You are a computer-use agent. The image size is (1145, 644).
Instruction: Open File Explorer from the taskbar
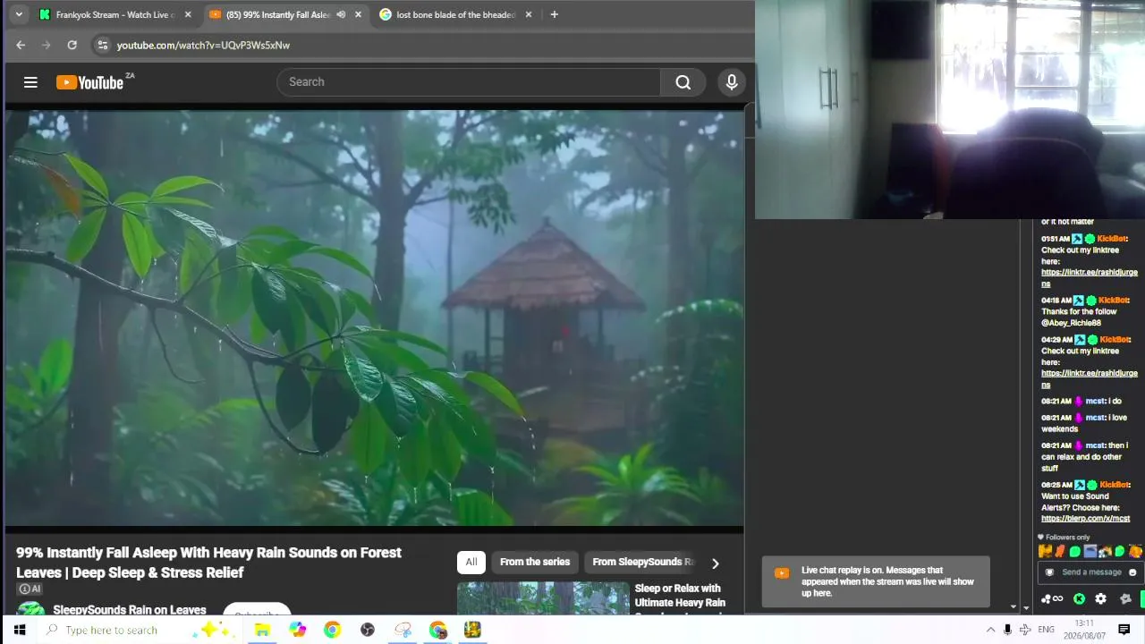[262, 630]
